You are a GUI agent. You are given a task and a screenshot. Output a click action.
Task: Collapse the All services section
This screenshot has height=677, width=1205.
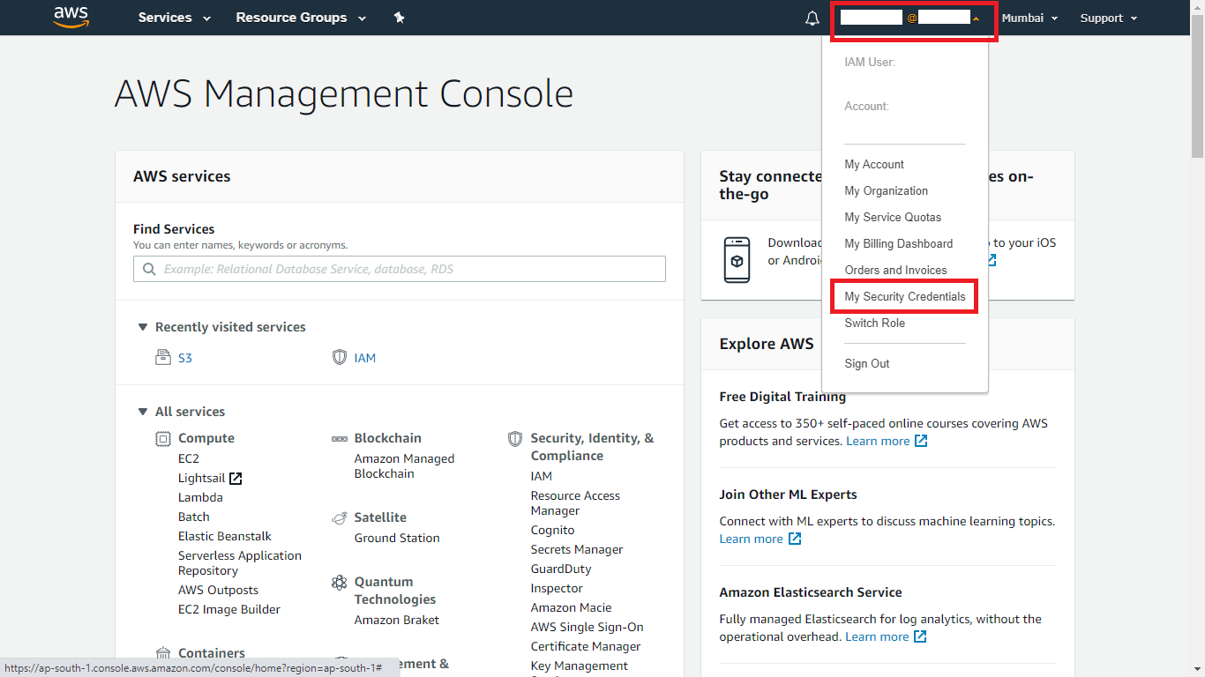(x=142, y=412)
